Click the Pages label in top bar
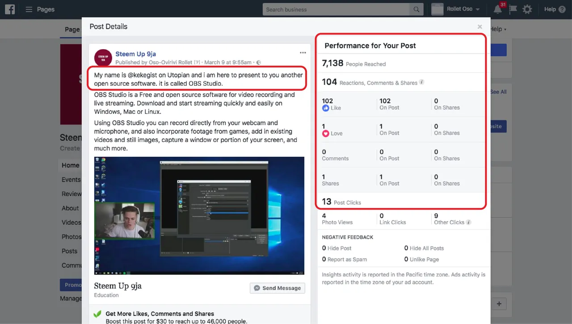 pos(46,9)
